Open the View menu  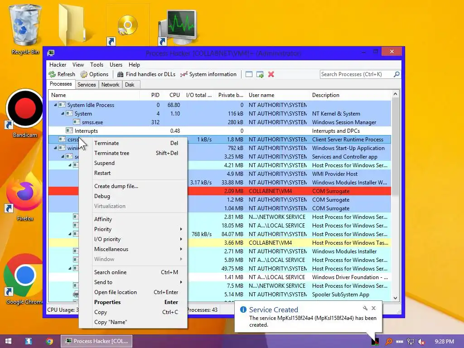click(78, 65)
